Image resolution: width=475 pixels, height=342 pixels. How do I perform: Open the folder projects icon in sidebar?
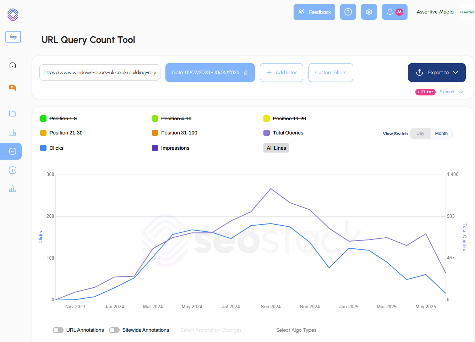(x=12, y=114)
